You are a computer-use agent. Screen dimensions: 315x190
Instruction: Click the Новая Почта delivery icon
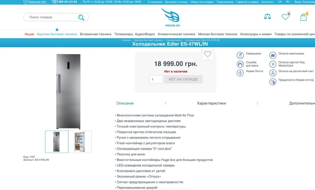(240, 73)
